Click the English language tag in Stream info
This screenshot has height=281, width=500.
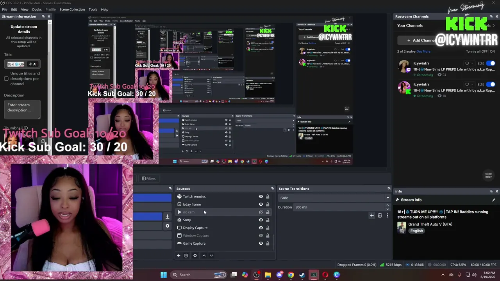[416, 231]
